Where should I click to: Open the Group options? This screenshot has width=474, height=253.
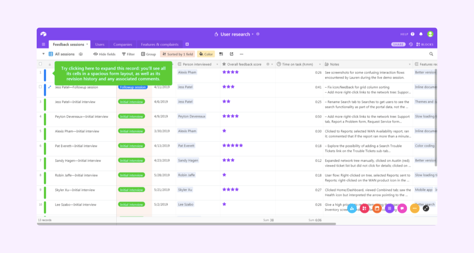pyautogui.click(x=148, y=54)
